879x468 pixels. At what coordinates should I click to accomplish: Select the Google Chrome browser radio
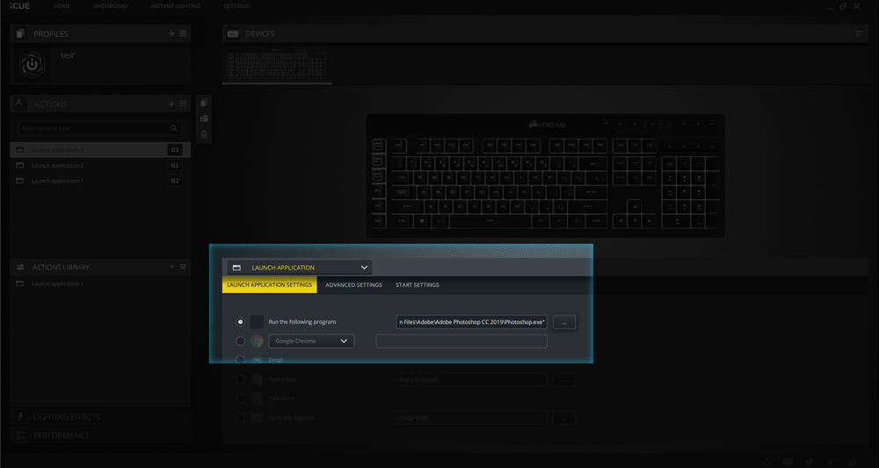241,341
